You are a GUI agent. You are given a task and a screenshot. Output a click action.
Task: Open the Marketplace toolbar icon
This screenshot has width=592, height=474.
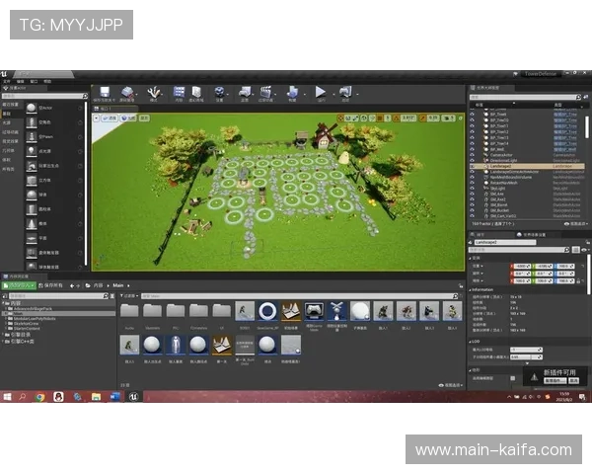[x=195, y=92]
